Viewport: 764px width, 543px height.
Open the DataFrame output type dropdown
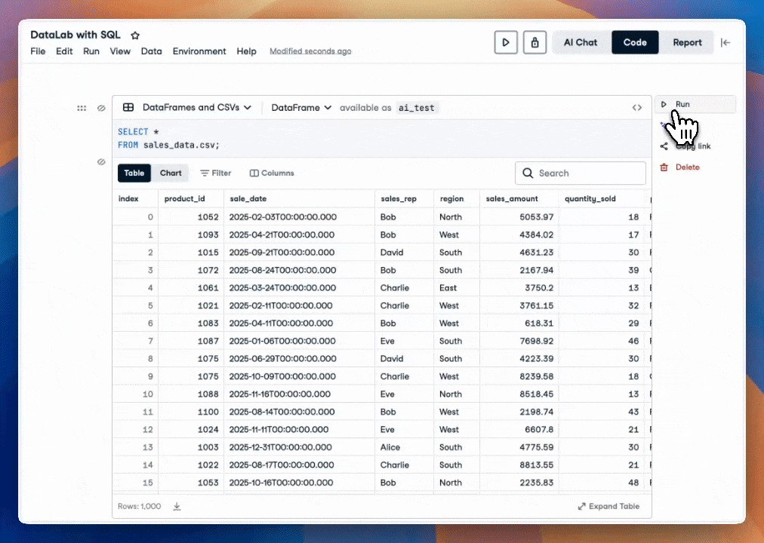click(301, 108)
